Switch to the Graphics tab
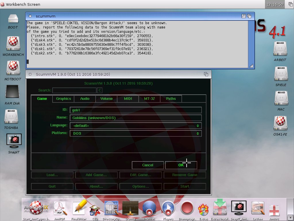Viewport: 294px width, 221px height. coord(63,99)
